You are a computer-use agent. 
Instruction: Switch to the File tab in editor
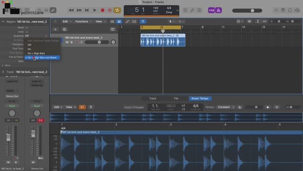click(176, 99)
